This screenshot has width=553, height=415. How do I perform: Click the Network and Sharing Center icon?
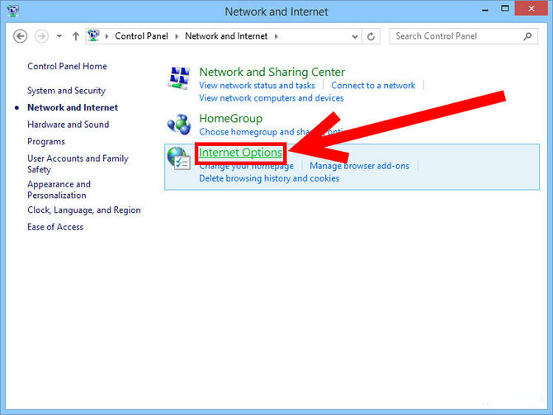pyautogui.click(x=179, y=78)
